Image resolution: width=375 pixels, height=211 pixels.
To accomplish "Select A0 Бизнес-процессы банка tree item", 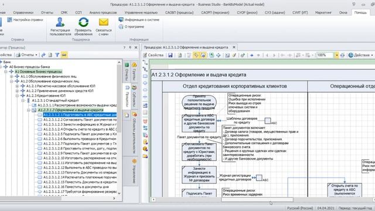I will [x=29, y=67].
